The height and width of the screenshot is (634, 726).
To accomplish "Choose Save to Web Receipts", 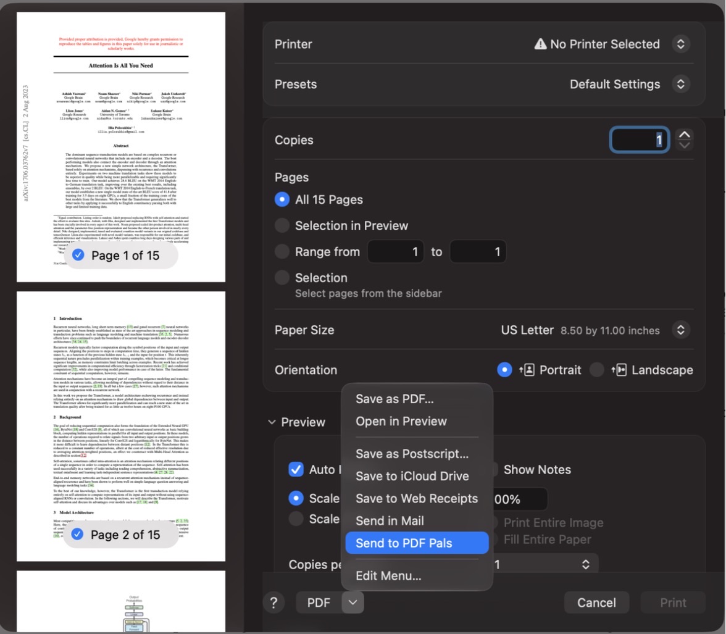I will (x=417, y=498).
